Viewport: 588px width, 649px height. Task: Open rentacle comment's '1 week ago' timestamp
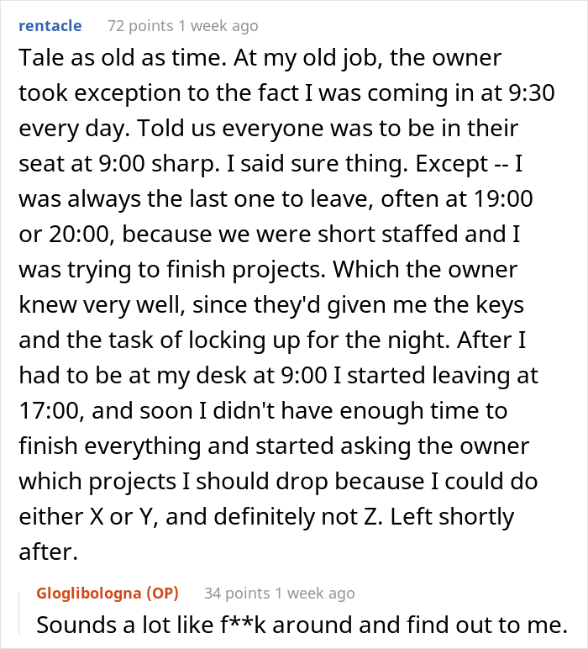[218, 26]
